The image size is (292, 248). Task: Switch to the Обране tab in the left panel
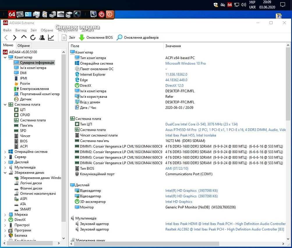click(24, 46)
